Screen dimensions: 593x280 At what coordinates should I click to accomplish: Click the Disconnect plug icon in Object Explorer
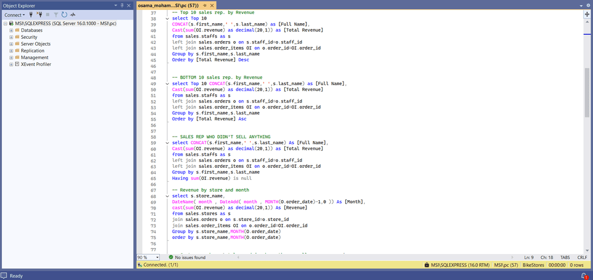tap(39, 14)
